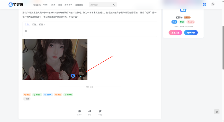
Task: Open the notification bell
Action: [x=213, y=4]
